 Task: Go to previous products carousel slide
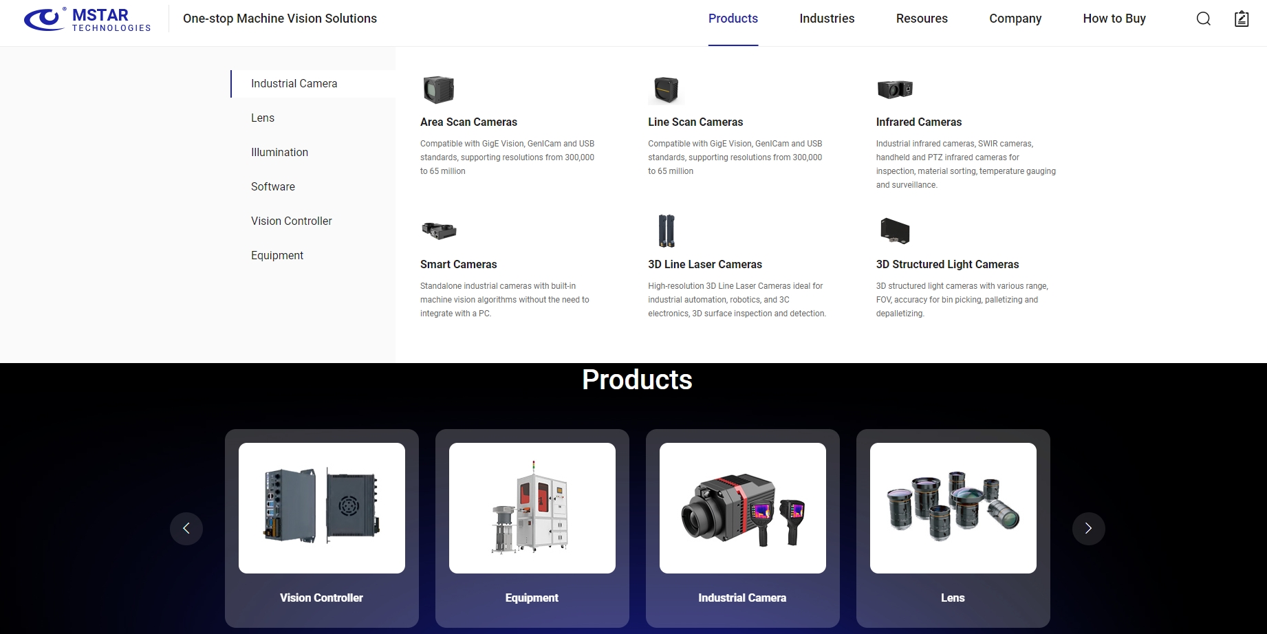point(186,528)
